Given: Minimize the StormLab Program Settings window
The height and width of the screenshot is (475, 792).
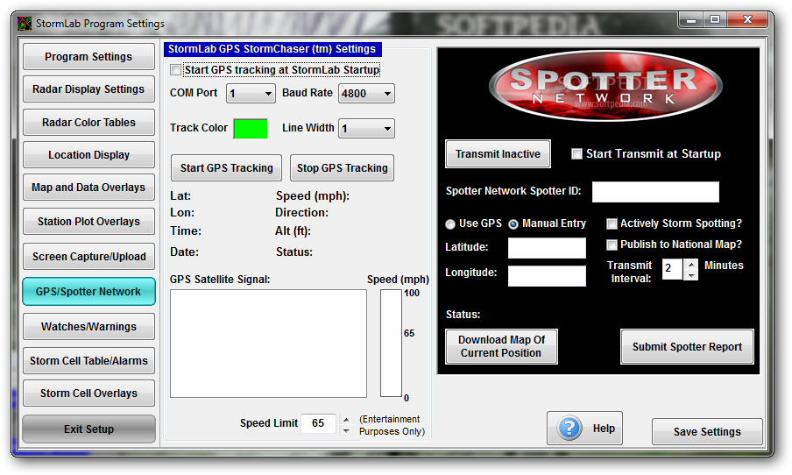Looking at the screenshot, I should point(691,19).
